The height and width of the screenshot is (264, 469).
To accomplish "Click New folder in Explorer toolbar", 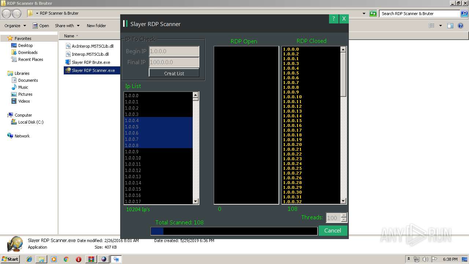I will pos(96,26).
